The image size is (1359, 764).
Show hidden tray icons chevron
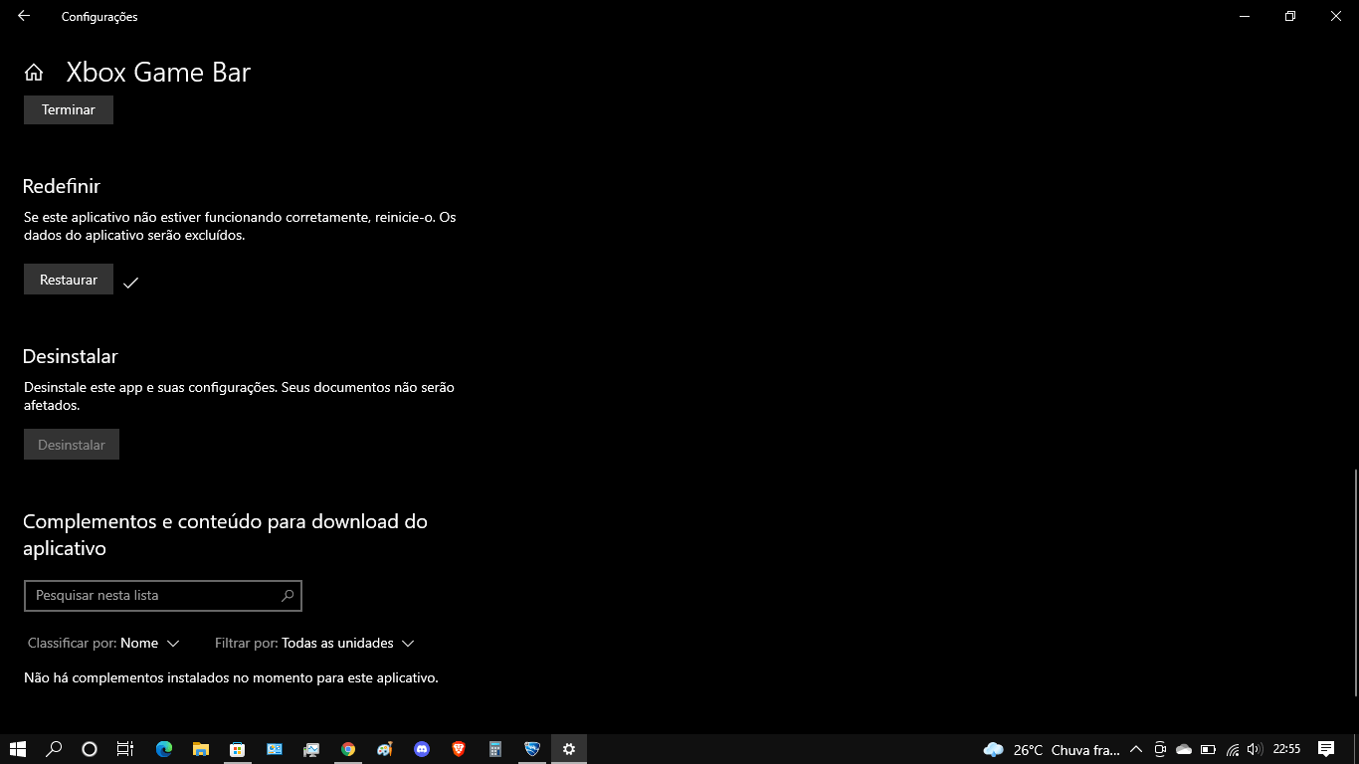click(1136, 749)
